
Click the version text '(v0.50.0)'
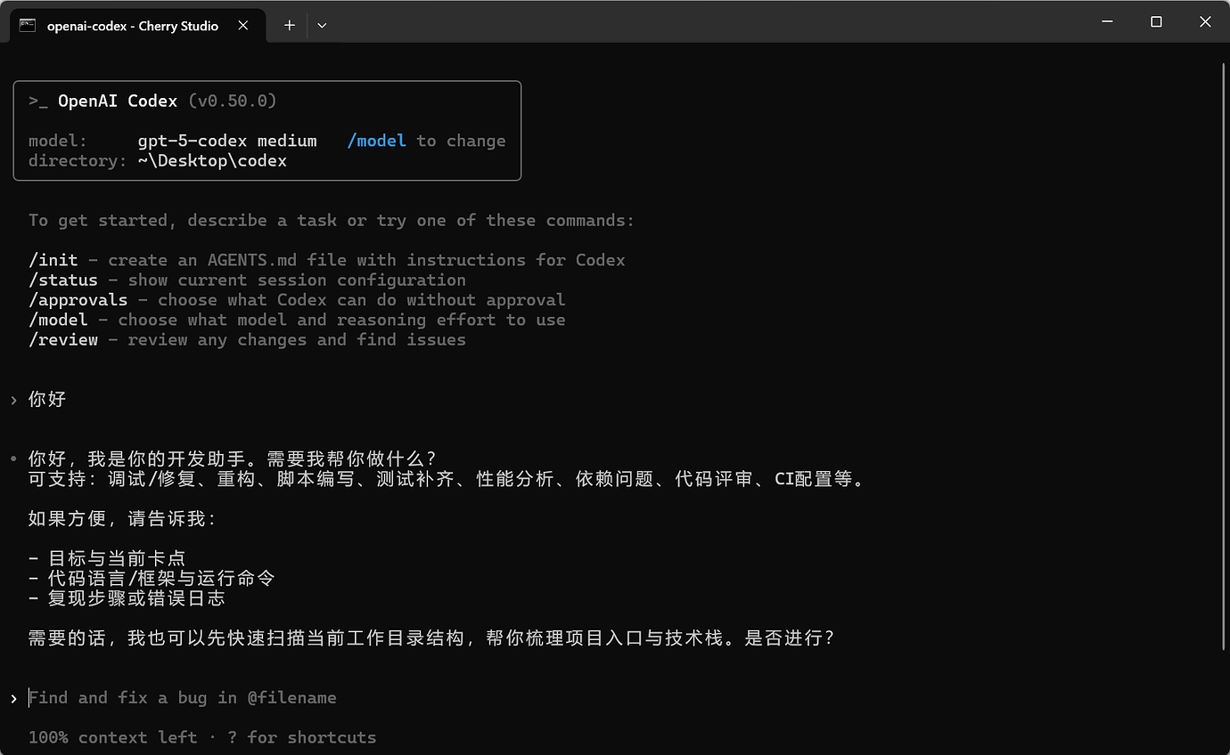click(233, 101)
